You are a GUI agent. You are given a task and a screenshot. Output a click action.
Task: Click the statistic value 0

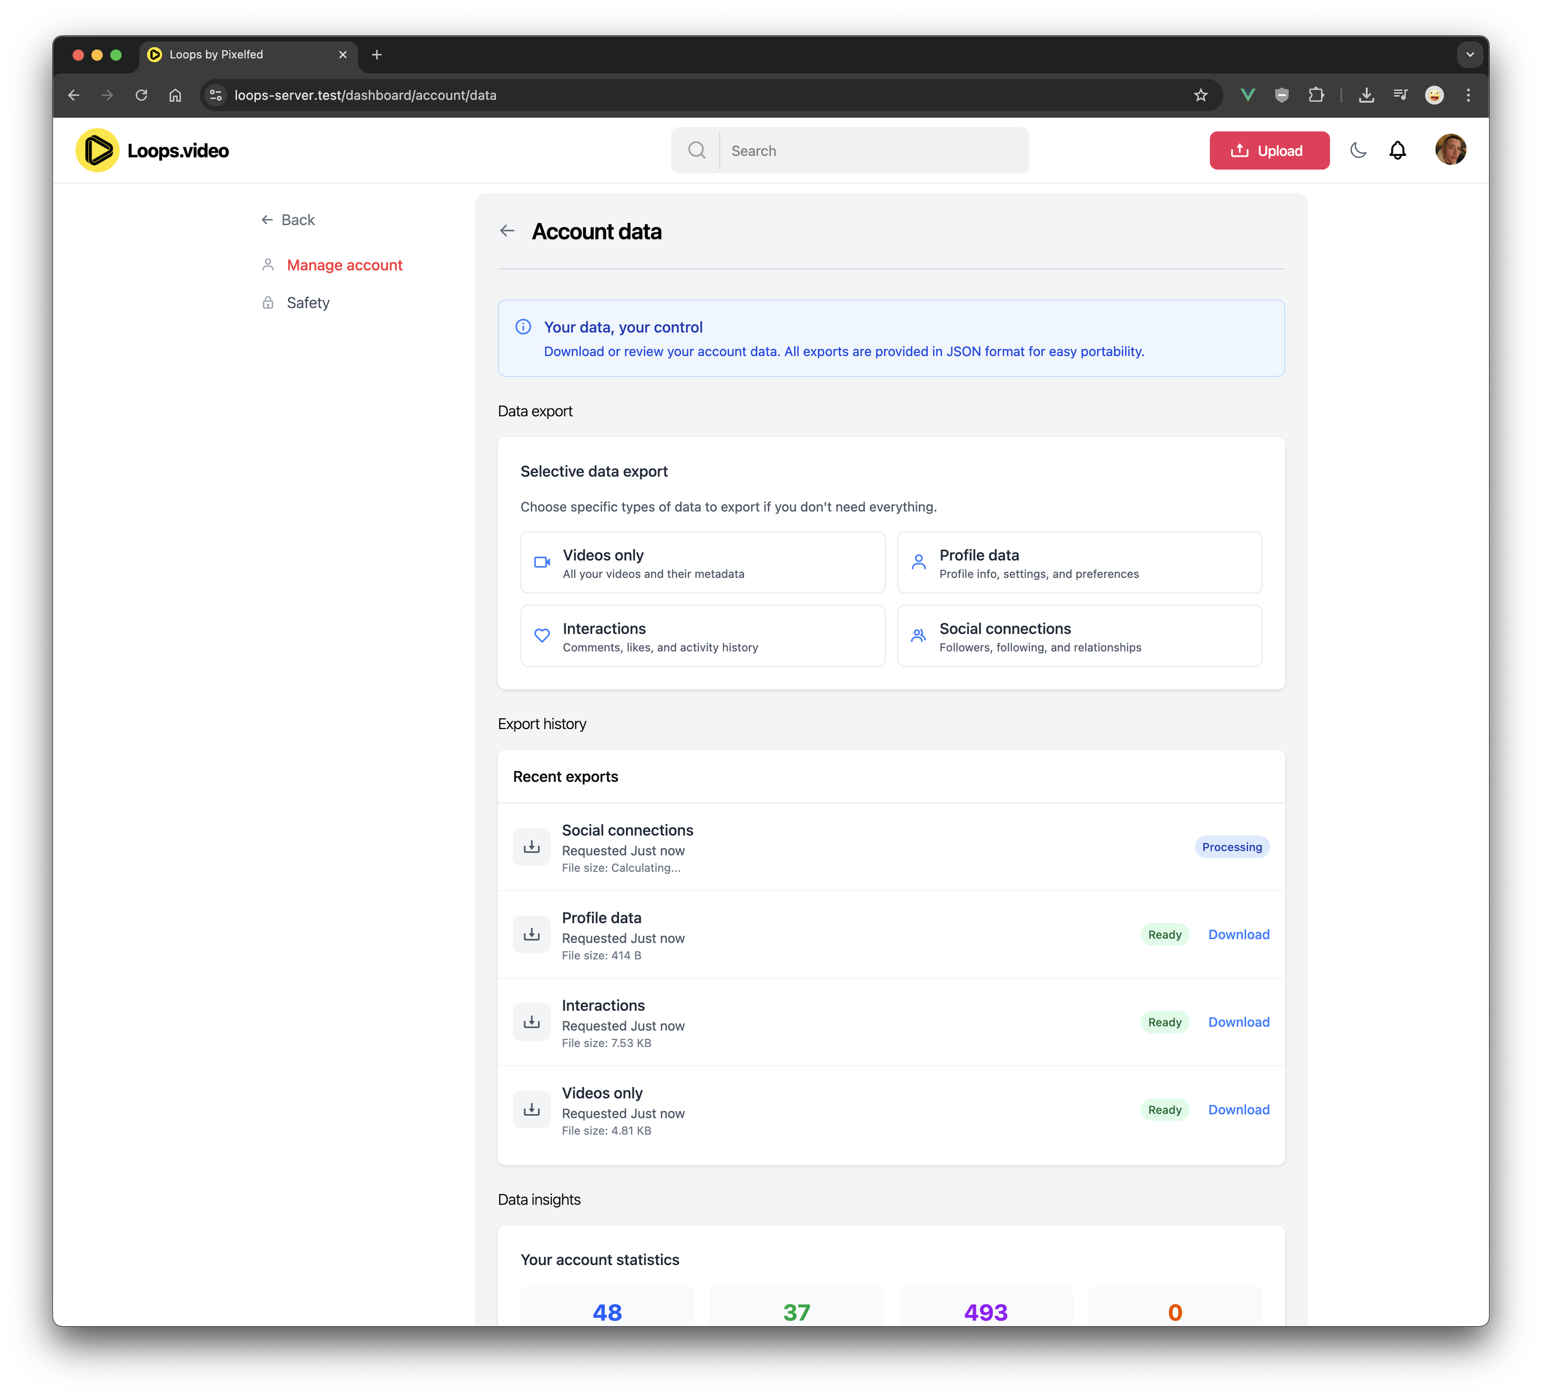point(1175,1312)
